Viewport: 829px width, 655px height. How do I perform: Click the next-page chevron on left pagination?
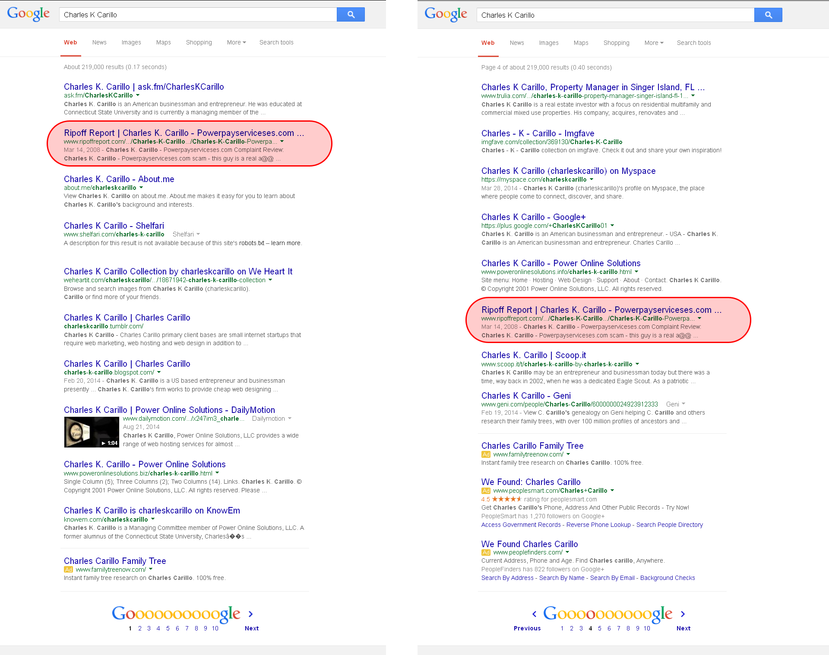[251, 614]
